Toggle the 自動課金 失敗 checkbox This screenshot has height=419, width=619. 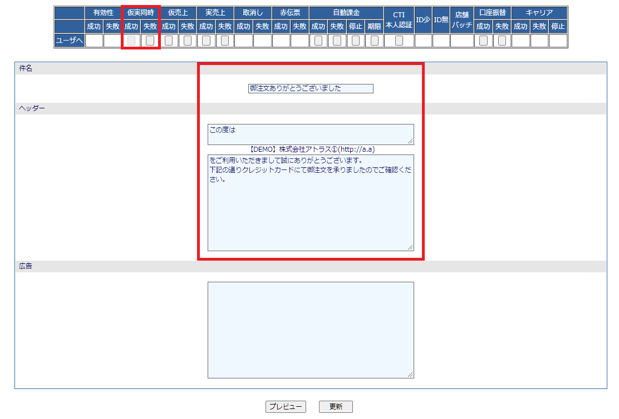point(337,41)
